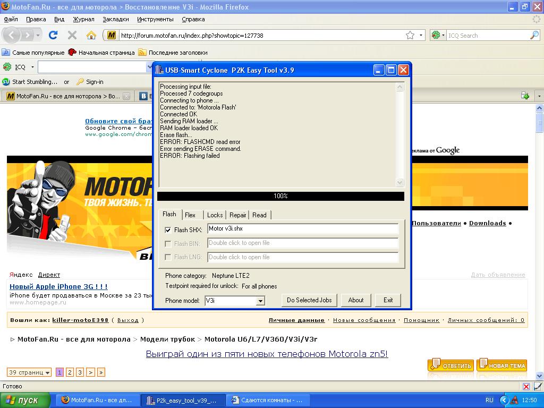Open the Правка menu

tap(36, 19)
